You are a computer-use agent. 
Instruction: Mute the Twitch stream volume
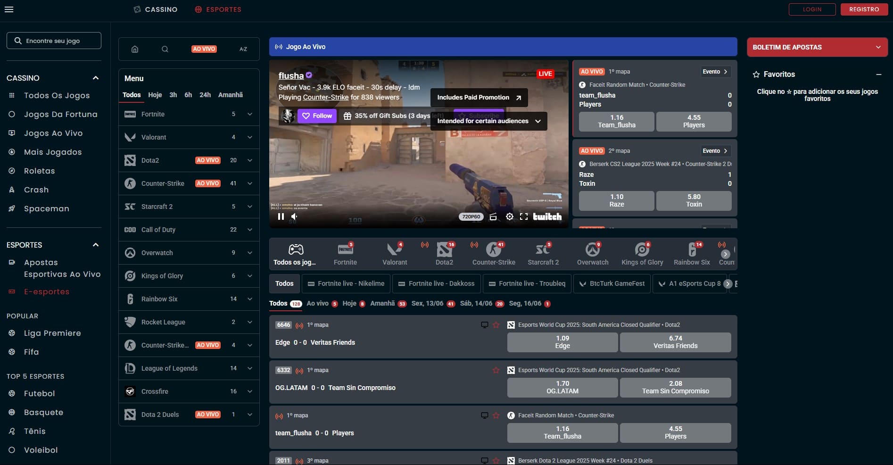pos(294,216)
